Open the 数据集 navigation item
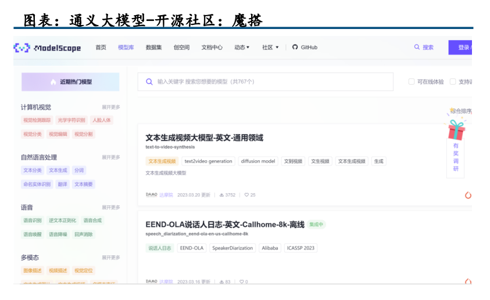Viewport: 490px width, 300px height. [x=154, y=48]
